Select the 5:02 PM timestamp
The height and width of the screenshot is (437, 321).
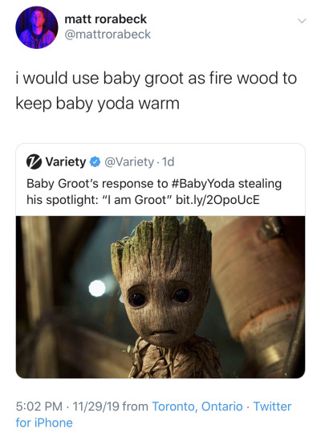39,406
